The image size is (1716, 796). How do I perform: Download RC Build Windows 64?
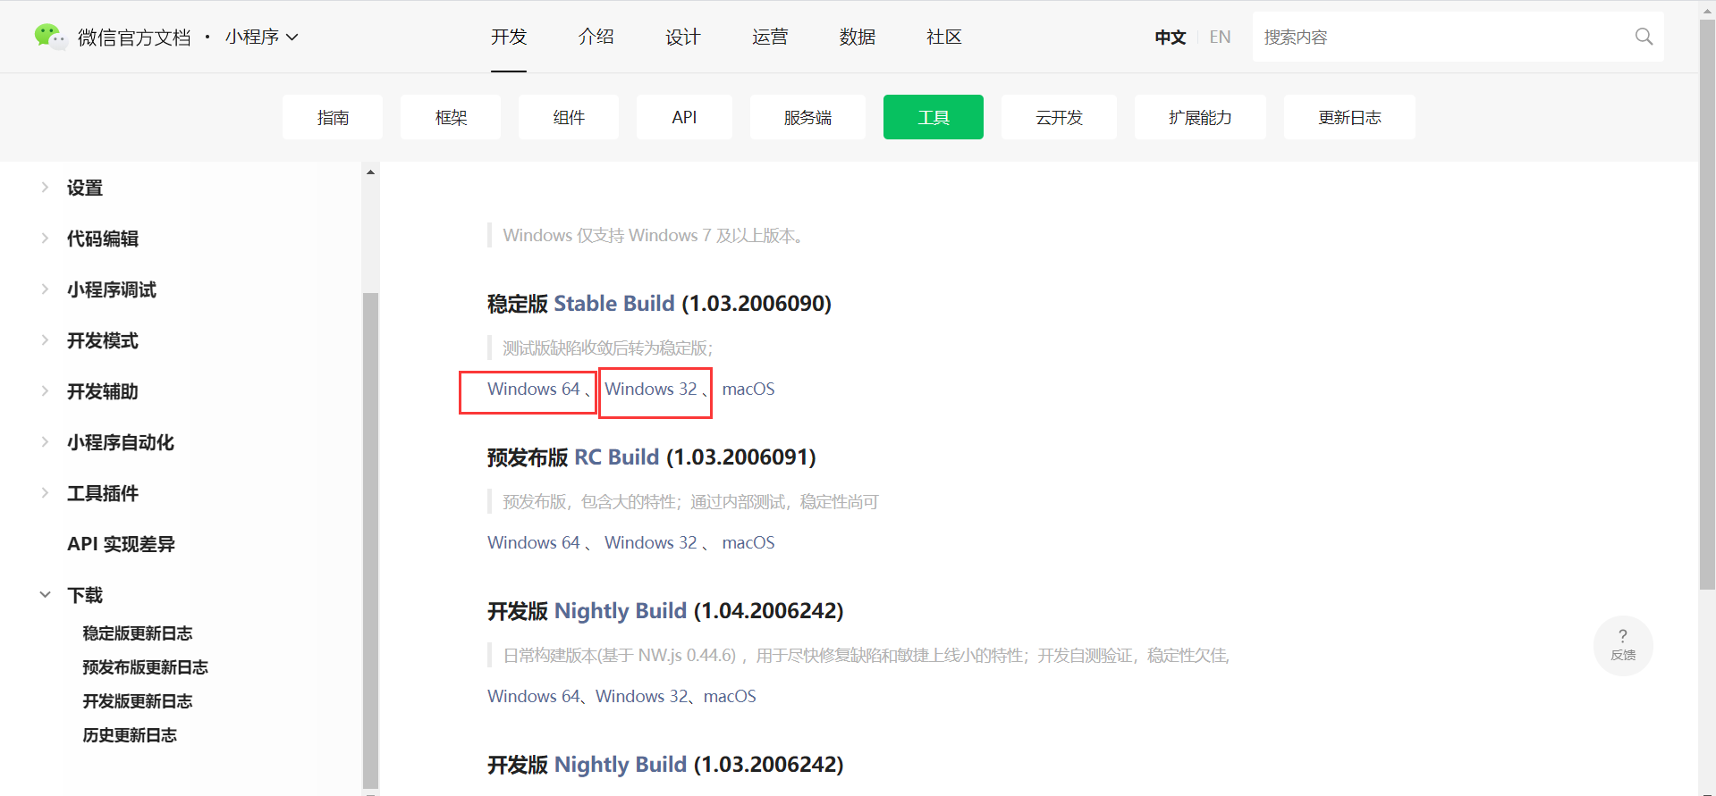click(534, 542)
